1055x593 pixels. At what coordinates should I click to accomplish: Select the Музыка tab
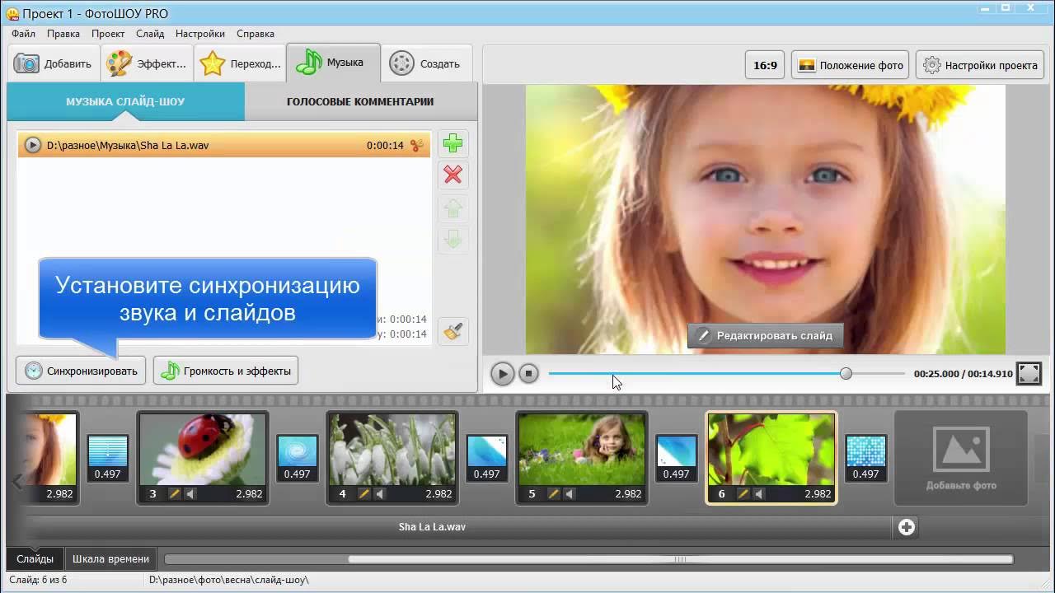click(x=333, y=63)
